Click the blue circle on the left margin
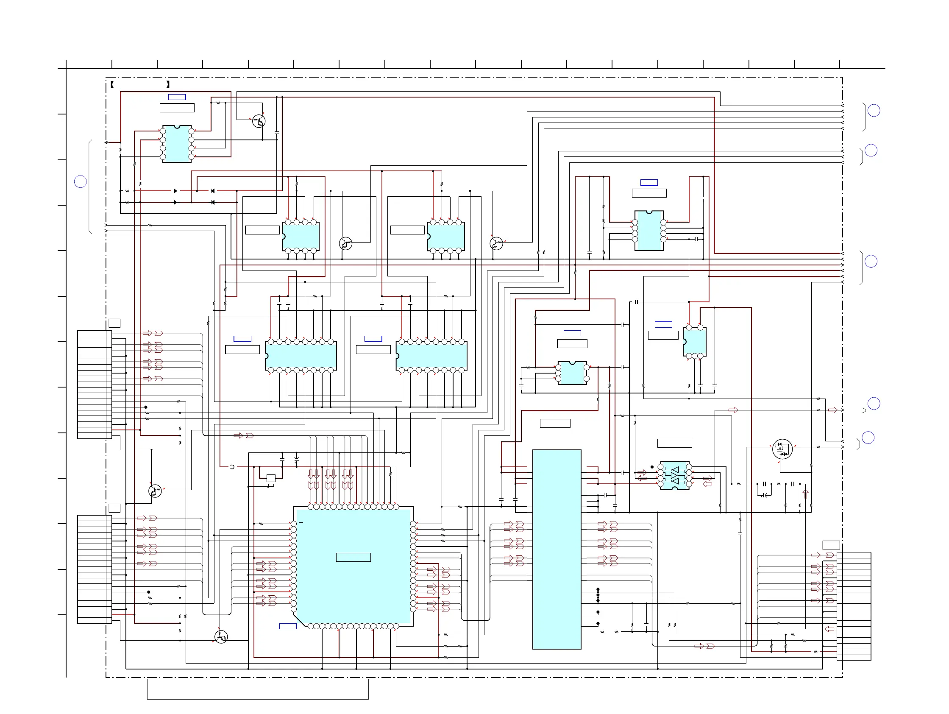Image resolution: width=949 pixels, height=714 pixels. pyautogui.click(x=81, y=181)
